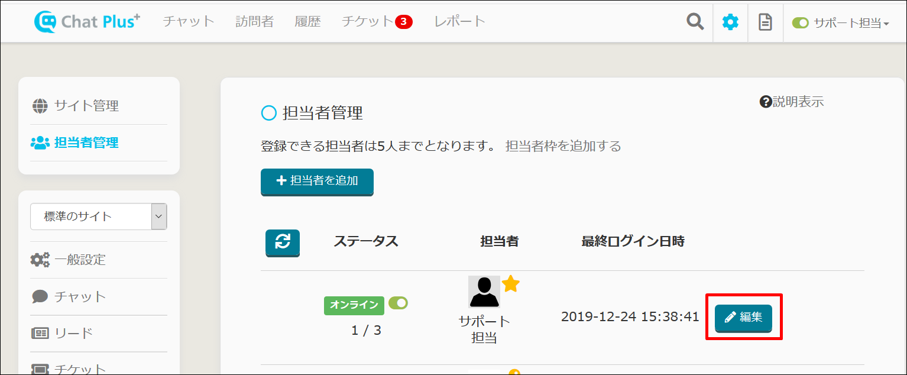This screenshot has width=907, height=375.
Task: Click the オンライン status badge
Action: tap(354, 305)
